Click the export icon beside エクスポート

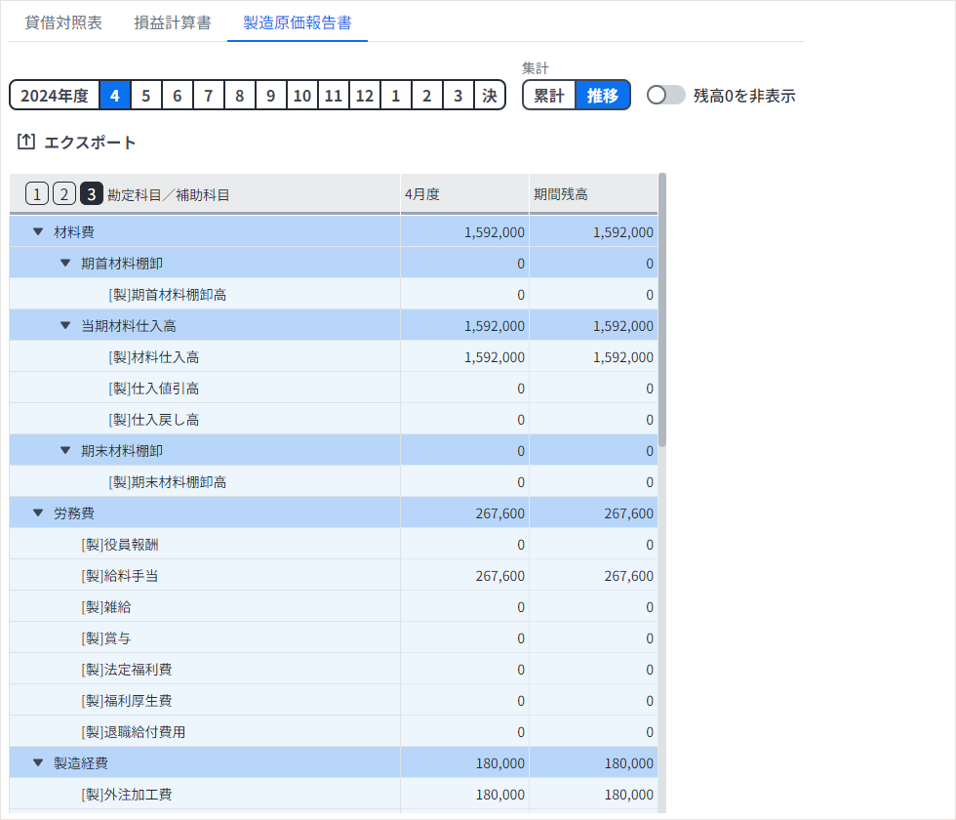pos(26,143)
